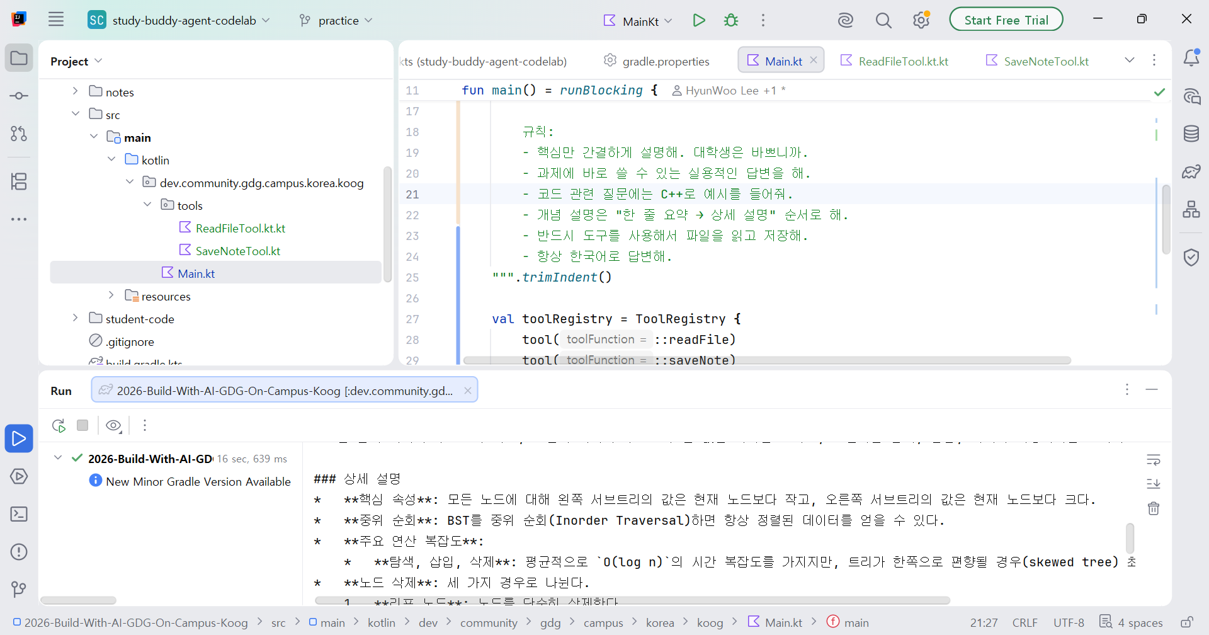
Task: Collapse the 2026-Build-With-AI-GD run node
Action: pos(58,458)
